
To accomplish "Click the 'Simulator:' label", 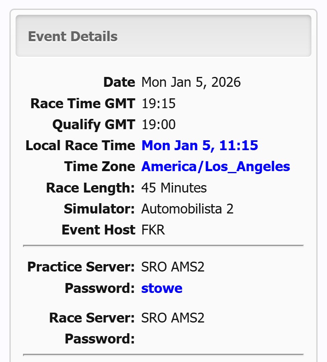I will point(99,209).
